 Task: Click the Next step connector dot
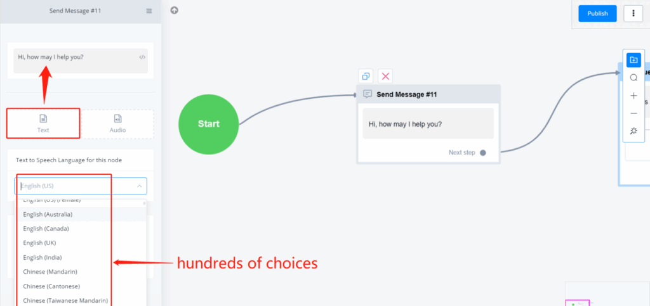[483, 153]
